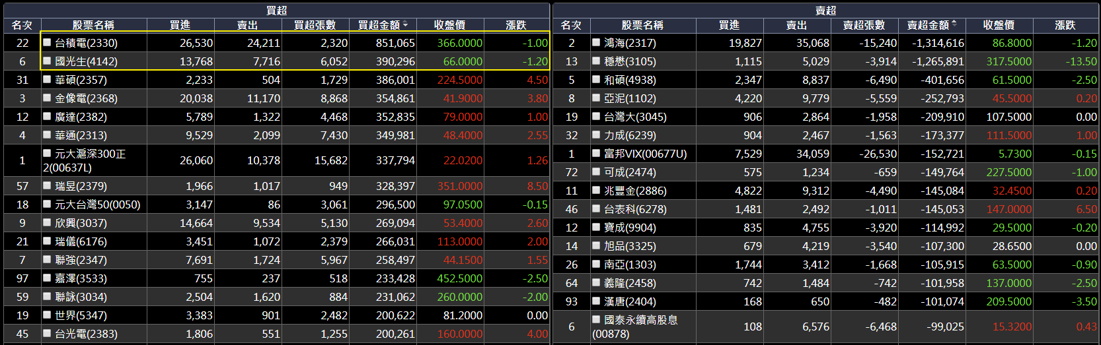Tick the checkbox for 國光生(4142)

coord(47,61)
